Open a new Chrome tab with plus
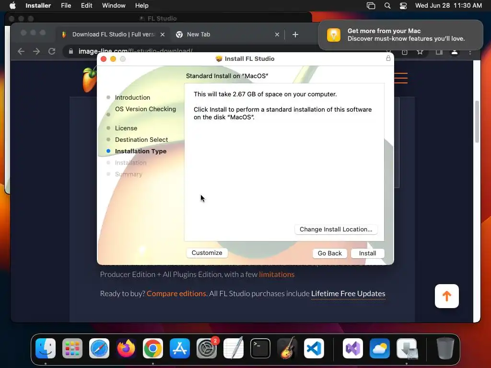Viewport: 491px width, 368px height. click(x=295, y=34)
